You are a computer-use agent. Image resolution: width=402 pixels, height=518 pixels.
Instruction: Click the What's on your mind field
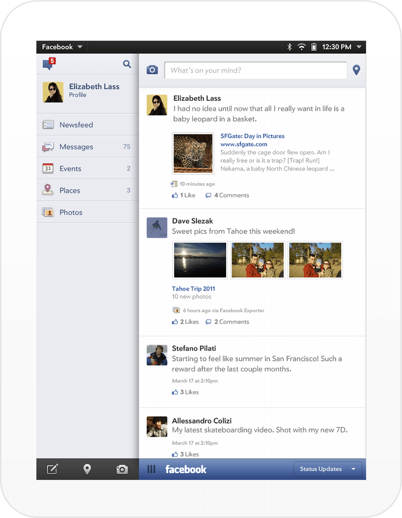click(x=256, y=70)
